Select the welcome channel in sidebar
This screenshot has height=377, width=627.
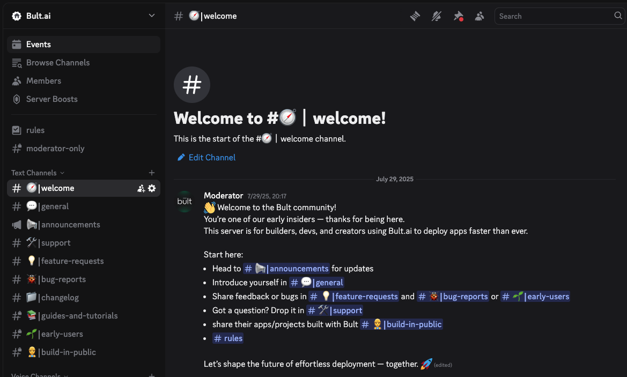pyautogui.click(x=84, y=188)
